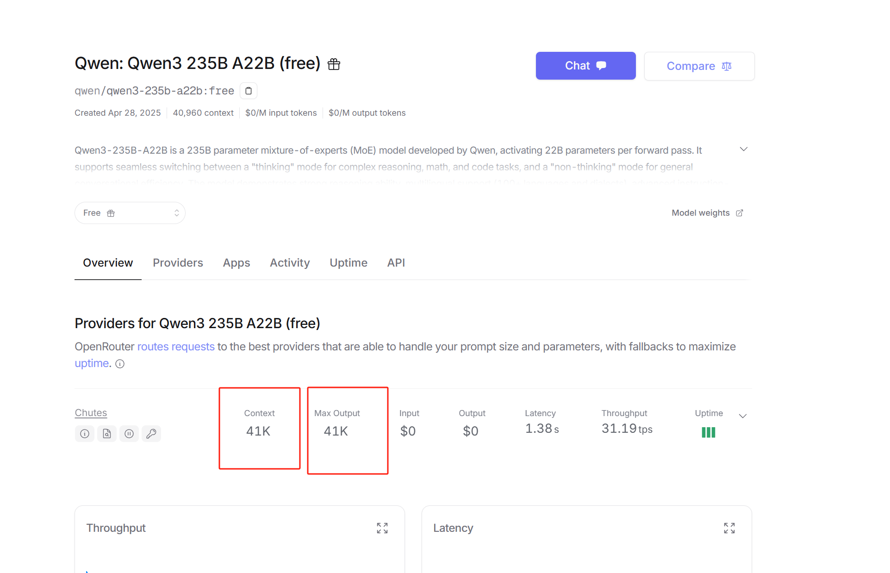Screen dimensions: 890x573
Task: Copy the model slug with clipboard icon
Action: coord(249,91)
